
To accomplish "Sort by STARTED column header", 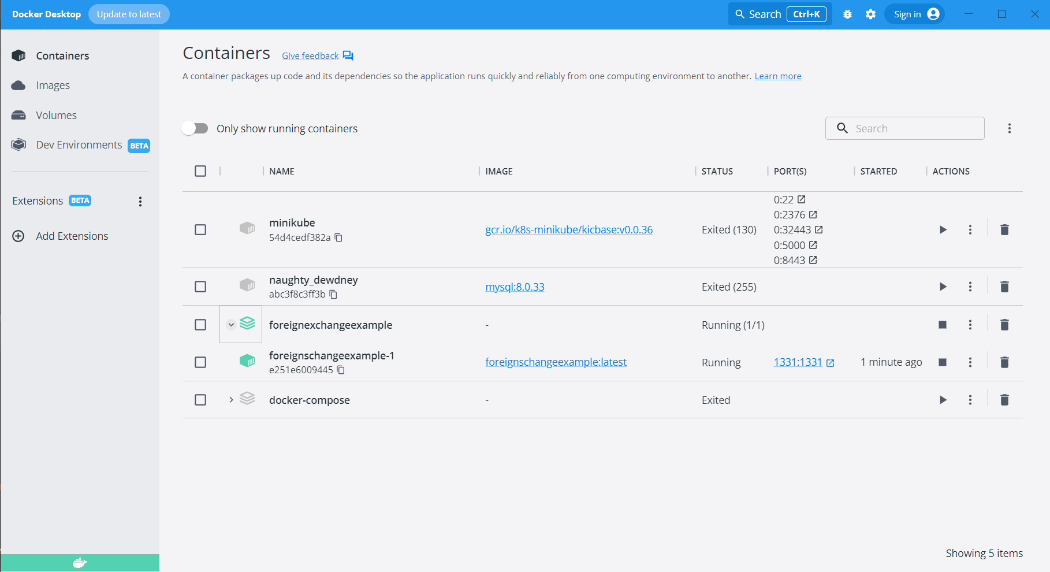I will (x=878, y=171).
